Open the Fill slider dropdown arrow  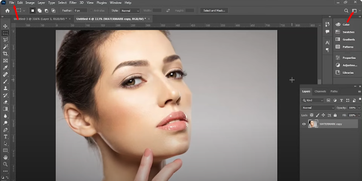[x=359, y=115]
